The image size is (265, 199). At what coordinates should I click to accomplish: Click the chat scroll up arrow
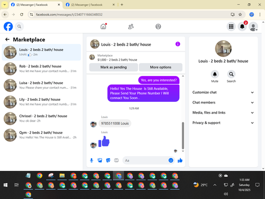183,76
